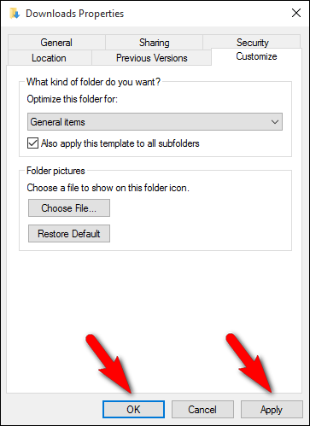This screenshot has height=426, width=310.
Task: Open the Sharing tab
Action: tap(154, 43)
